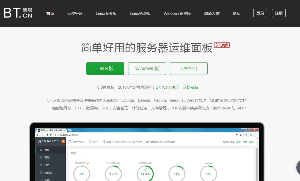The width and height of the screenshot is (300, 181).
Task: Click the 9.76% CPU使用率 gauge
Action: [114, 173]
